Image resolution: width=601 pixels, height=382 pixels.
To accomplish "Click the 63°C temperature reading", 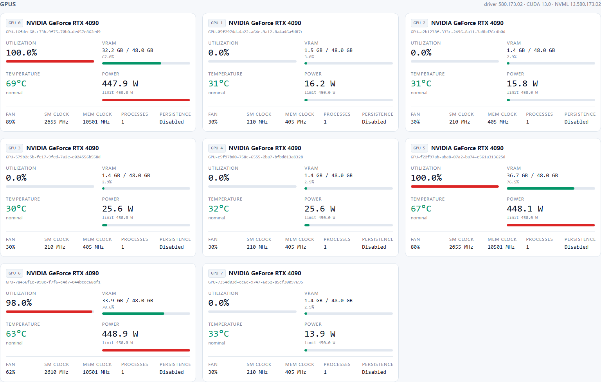I will [x=16, y=334].
